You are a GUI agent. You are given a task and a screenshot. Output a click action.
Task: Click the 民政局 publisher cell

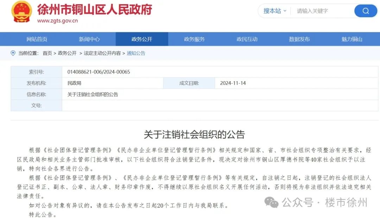tap(113, 83)
